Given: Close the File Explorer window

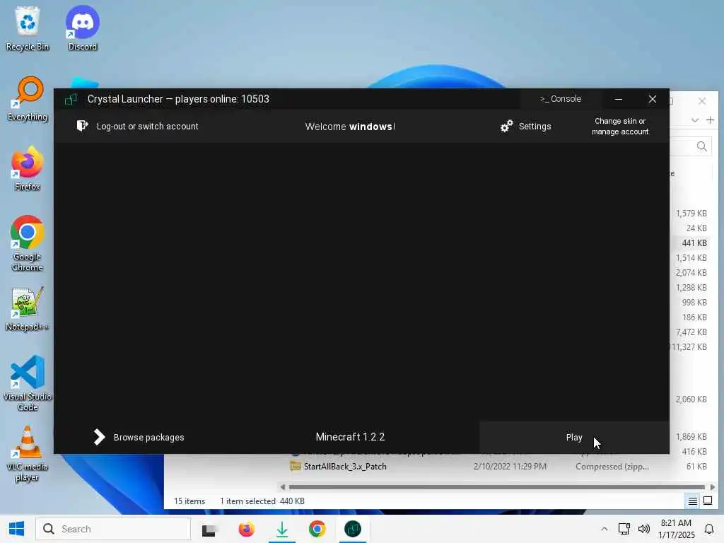Looking at the screenshot, I should click(702, 100).
